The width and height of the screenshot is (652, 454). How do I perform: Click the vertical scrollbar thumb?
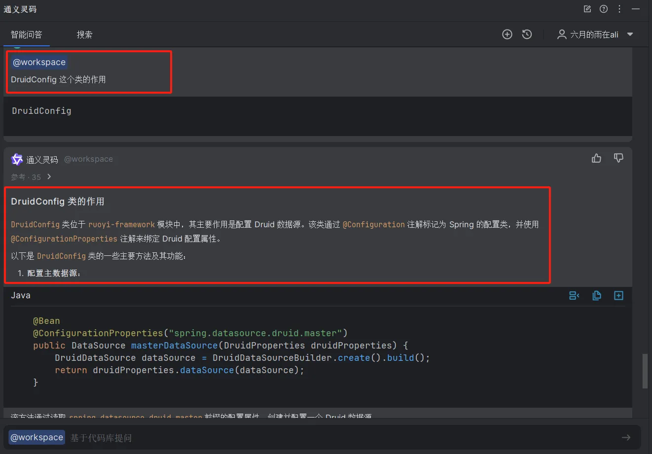coord(645,371)
